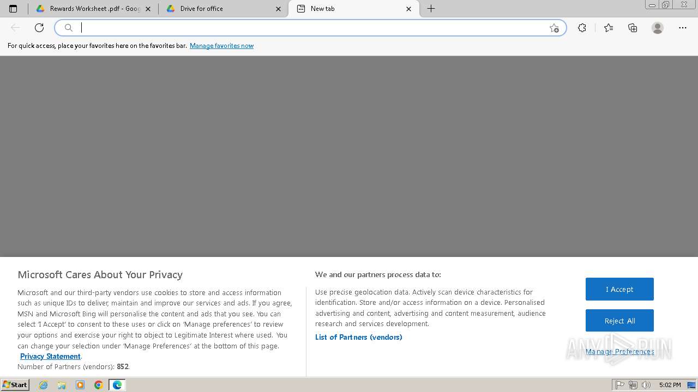Click the search icon in address bar
Viewport: 698px width, 392px height.
pyautogui.click(x=69, y=28)
